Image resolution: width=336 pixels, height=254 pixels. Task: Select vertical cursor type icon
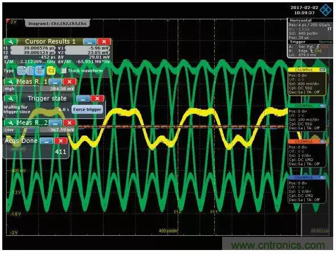pos(30,71)
